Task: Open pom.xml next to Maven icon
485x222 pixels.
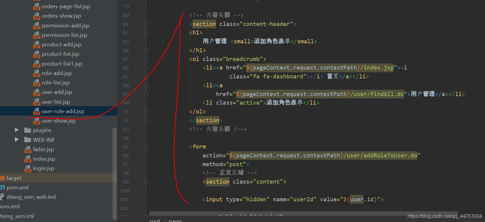Action: pyautogui.click(x=17, y=188)
